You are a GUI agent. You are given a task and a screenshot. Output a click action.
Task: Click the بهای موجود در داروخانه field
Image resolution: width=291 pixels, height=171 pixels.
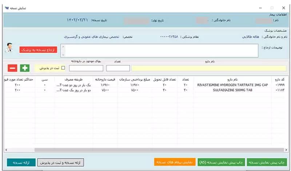tap(86, 68)
